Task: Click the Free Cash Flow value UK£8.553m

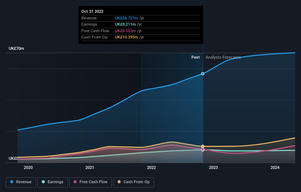Action: click(x=125, y=31)
